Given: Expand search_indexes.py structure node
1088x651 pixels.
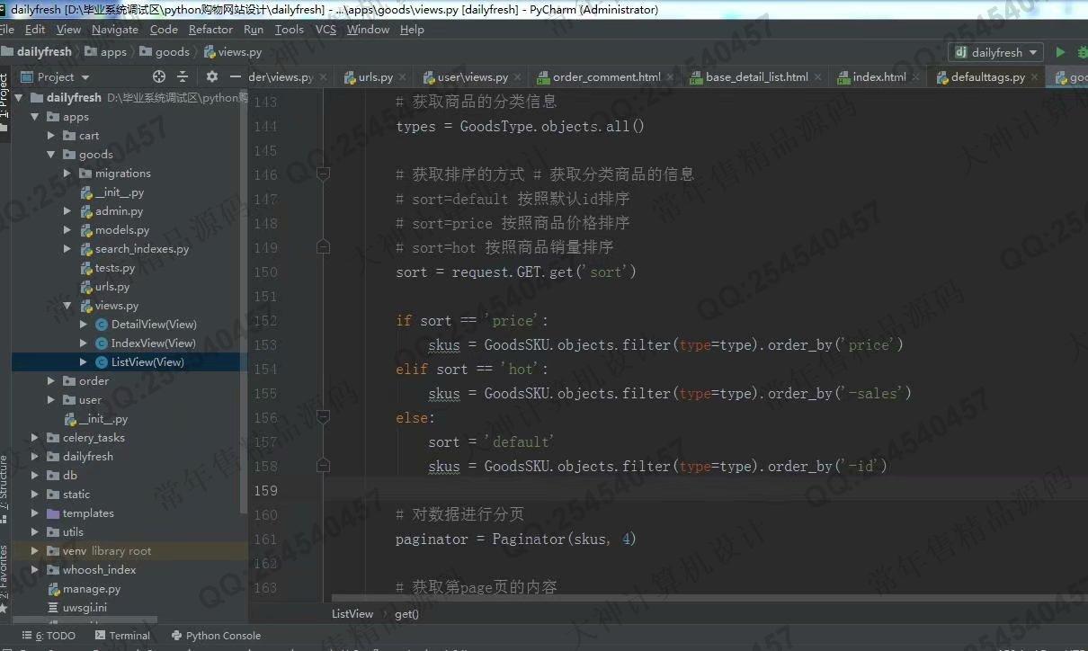Looking at the screenshot, I should [67, 249].
